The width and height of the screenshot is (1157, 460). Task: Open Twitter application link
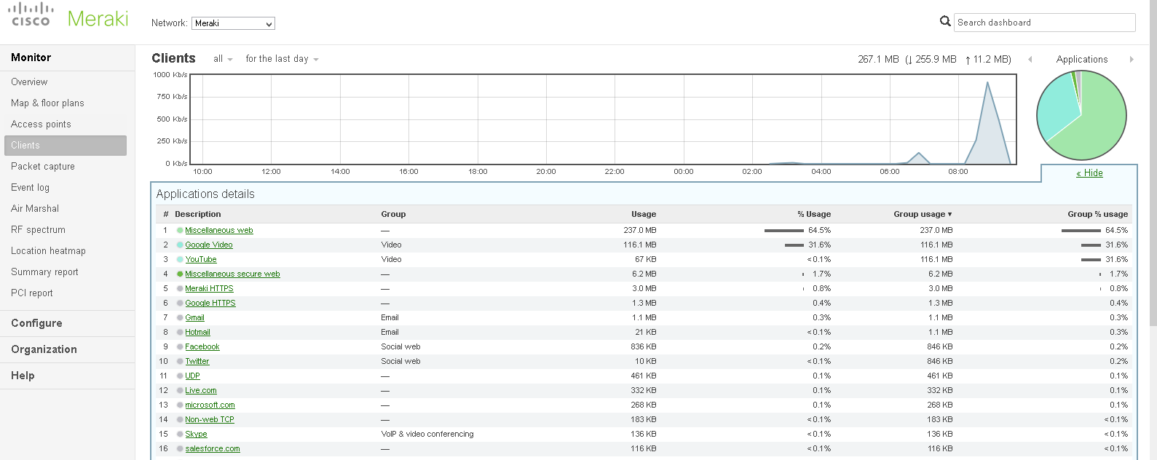[197, 361]
